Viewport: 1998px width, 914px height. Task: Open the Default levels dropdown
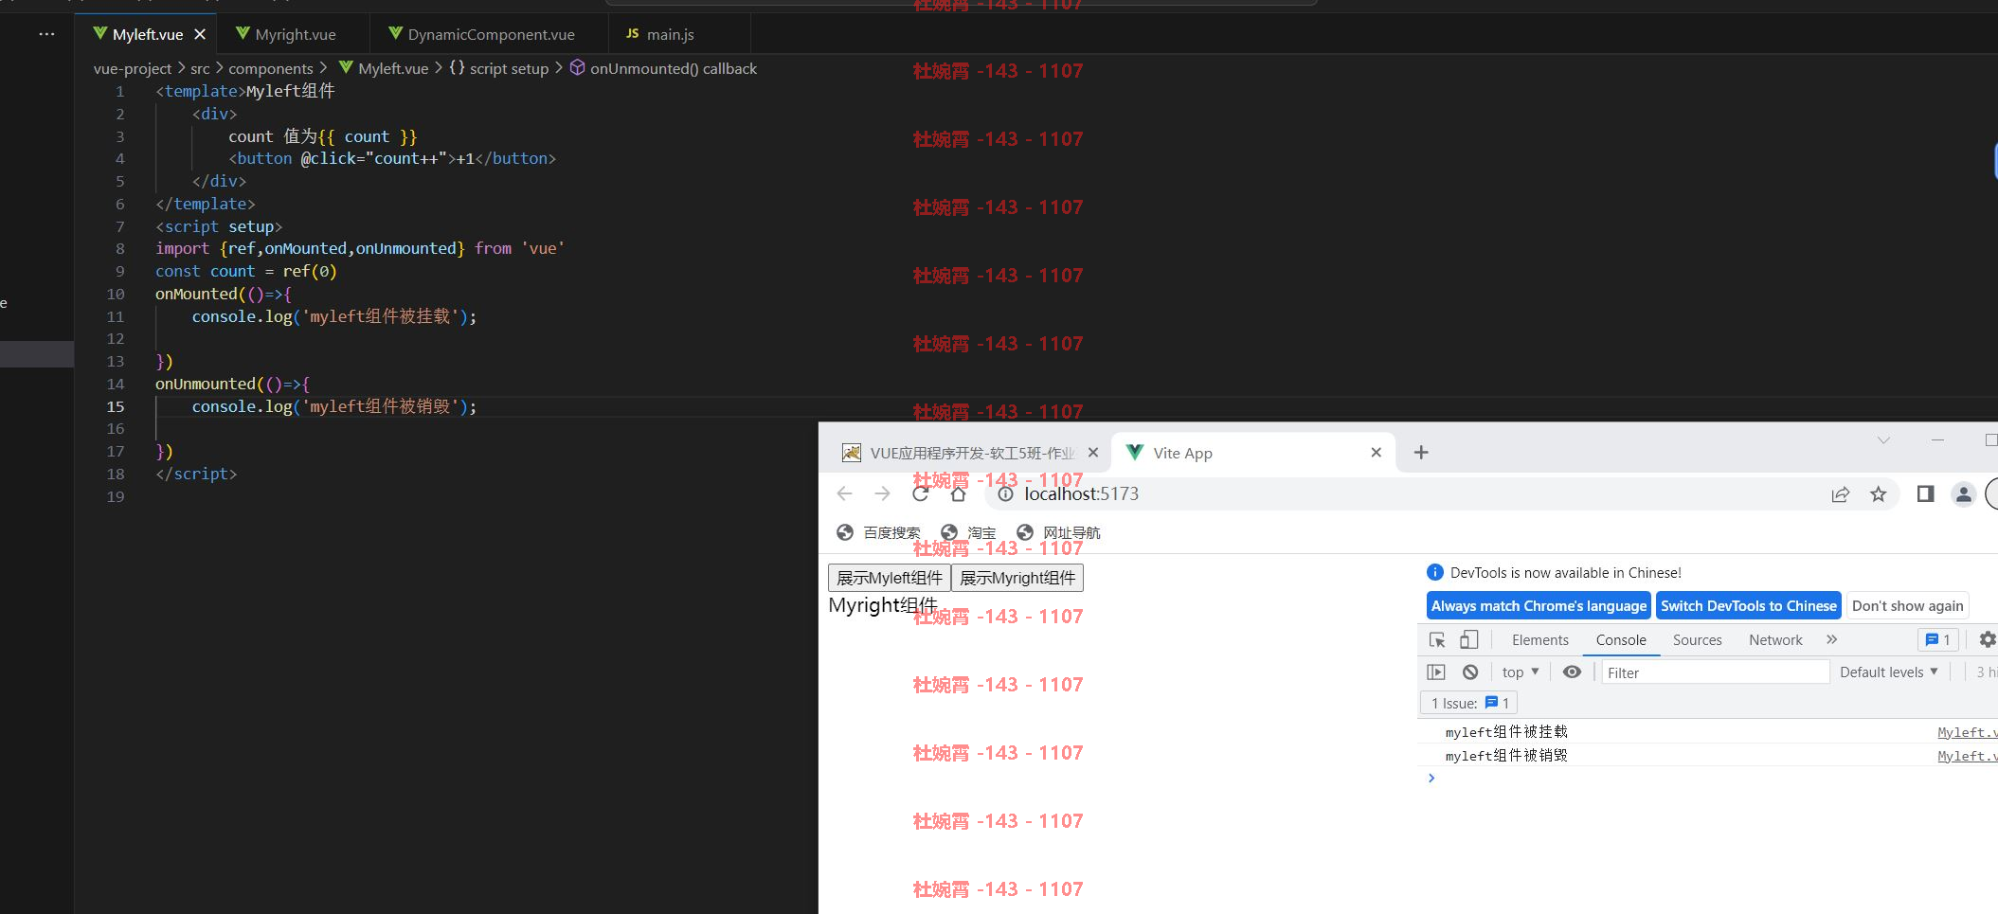tap(1888, 672)
